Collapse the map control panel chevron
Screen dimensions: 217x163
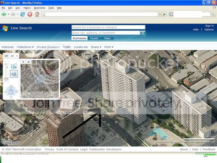(17, 56)
